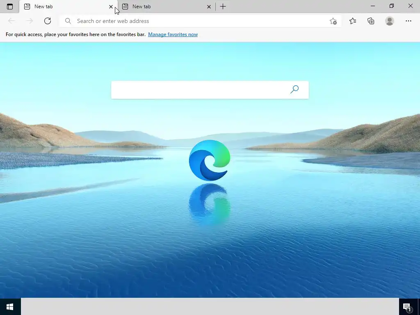The height and width of the screenshot is (315, 420).
Task: Select the first New tab
Action: point(68,7)
